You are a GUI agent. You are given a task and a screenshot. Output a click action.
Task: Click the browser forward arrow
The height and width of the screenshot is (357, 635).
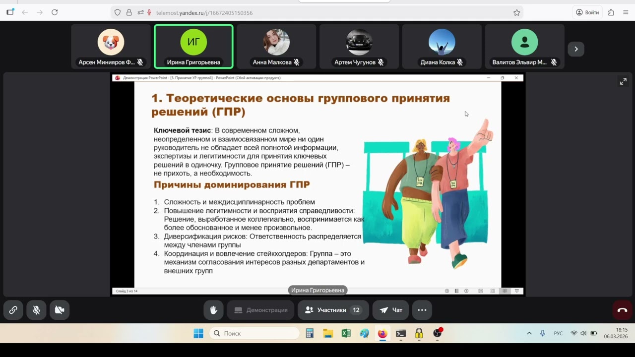40,12
